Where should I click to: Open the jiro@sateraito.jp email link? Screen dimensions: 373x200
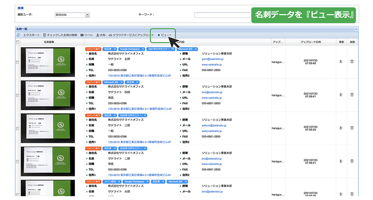211,159
